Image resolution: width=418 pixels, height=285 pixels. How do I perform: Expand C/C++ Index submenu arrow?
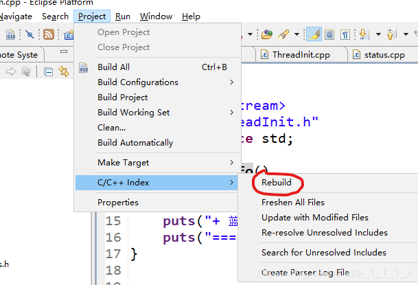pyautogui.click(x=232, y=183)
